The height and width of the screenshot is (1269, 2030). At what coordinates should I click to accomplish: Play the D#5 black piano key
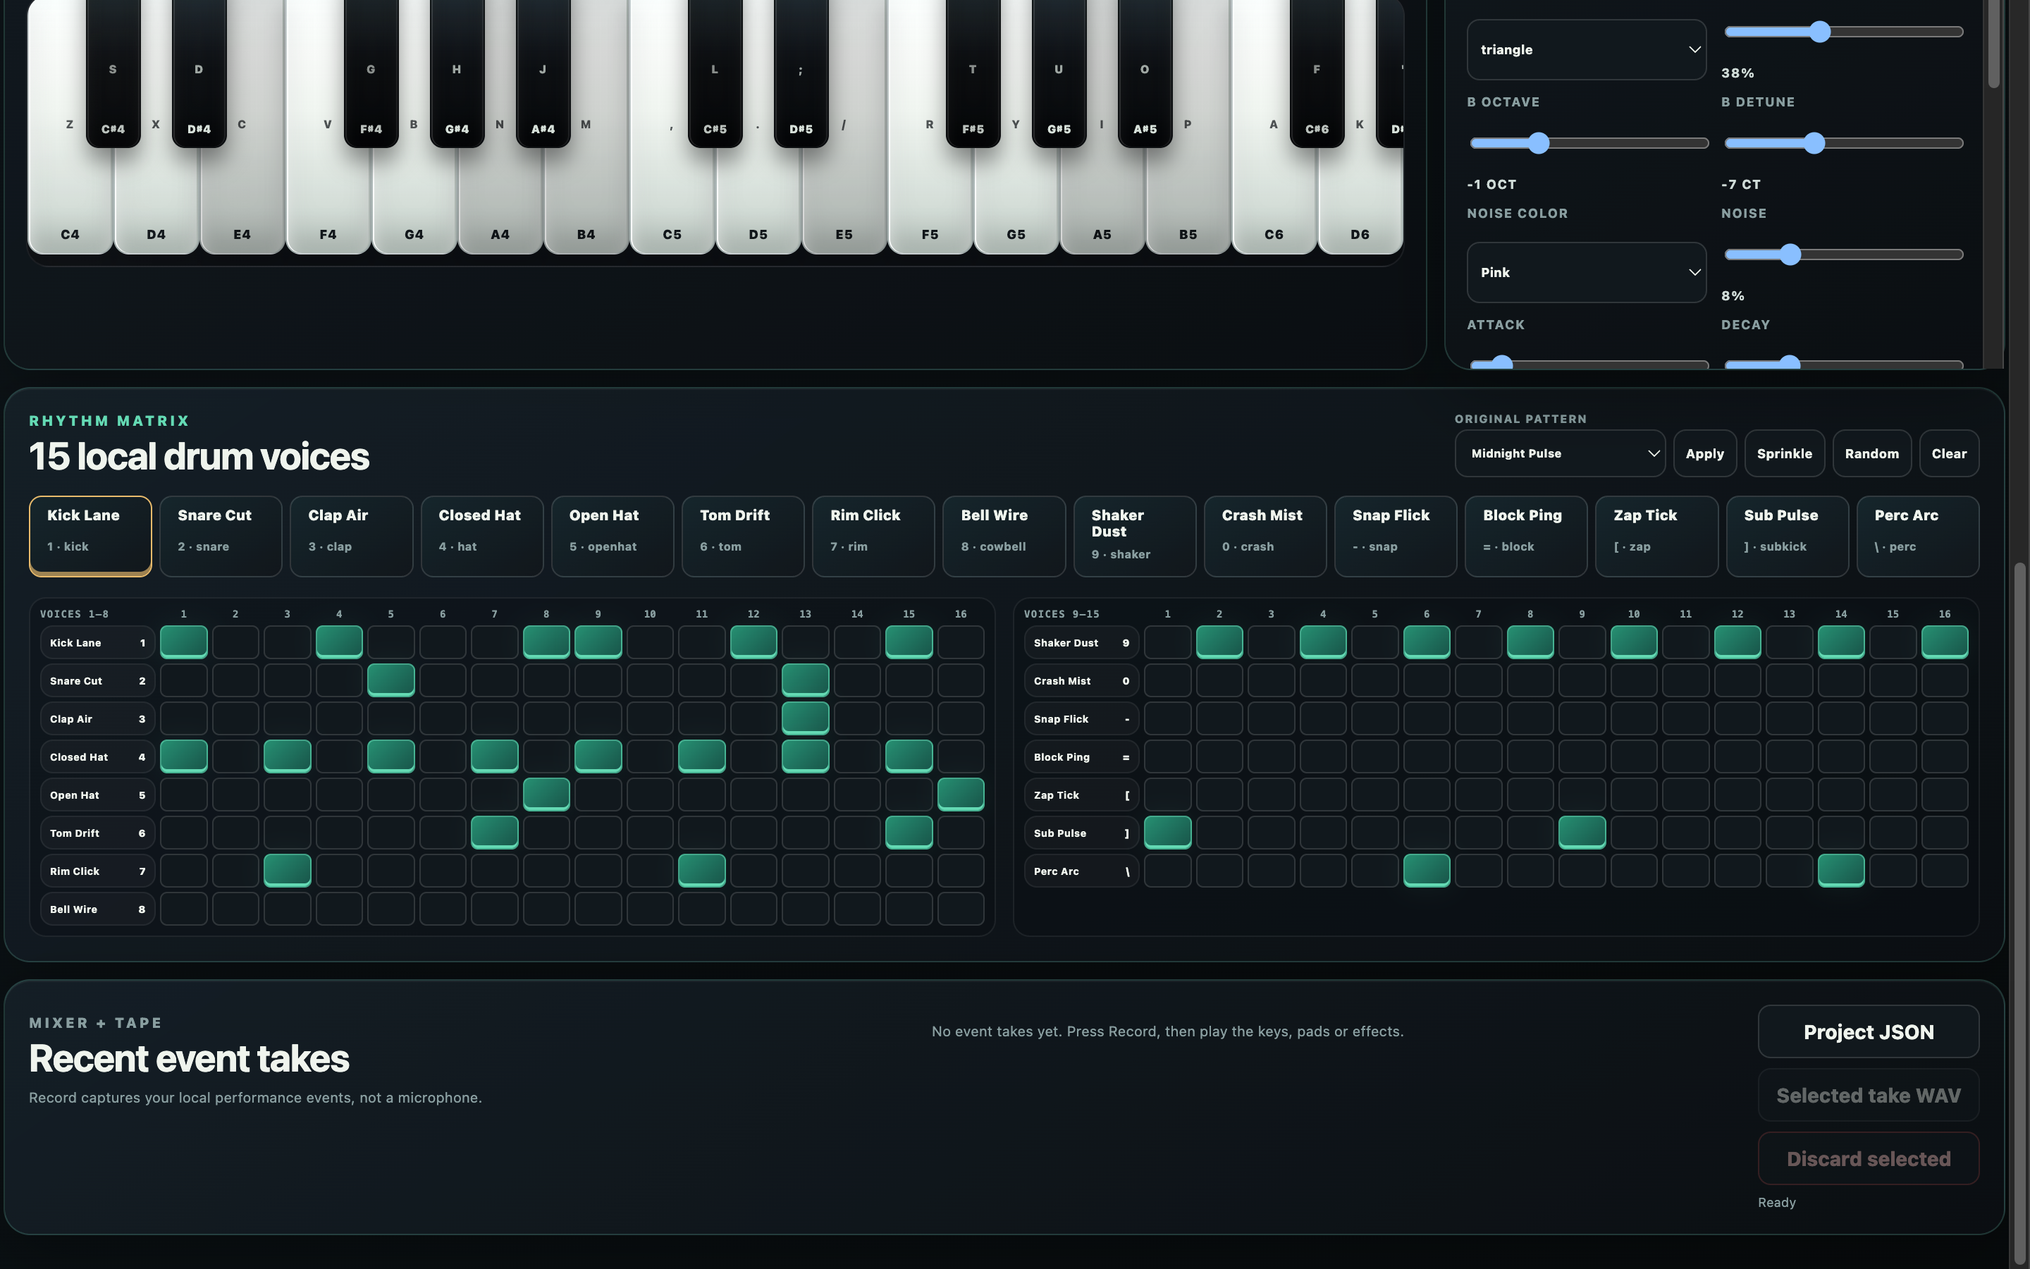point(801,75)
